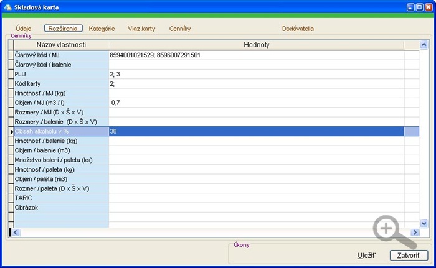This screenshot has width=436, height=268.
Task: Select the Čiarový kód / MJ value cell
Action: click(x=256, y=55)
